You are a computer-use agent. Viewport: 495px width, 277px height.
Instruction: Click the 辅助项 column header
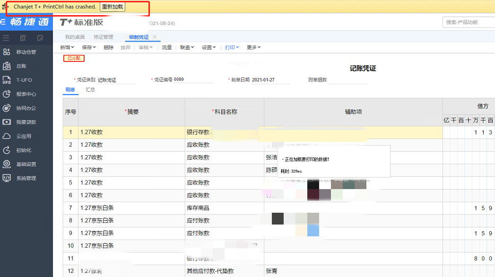[x=353, y=112]
